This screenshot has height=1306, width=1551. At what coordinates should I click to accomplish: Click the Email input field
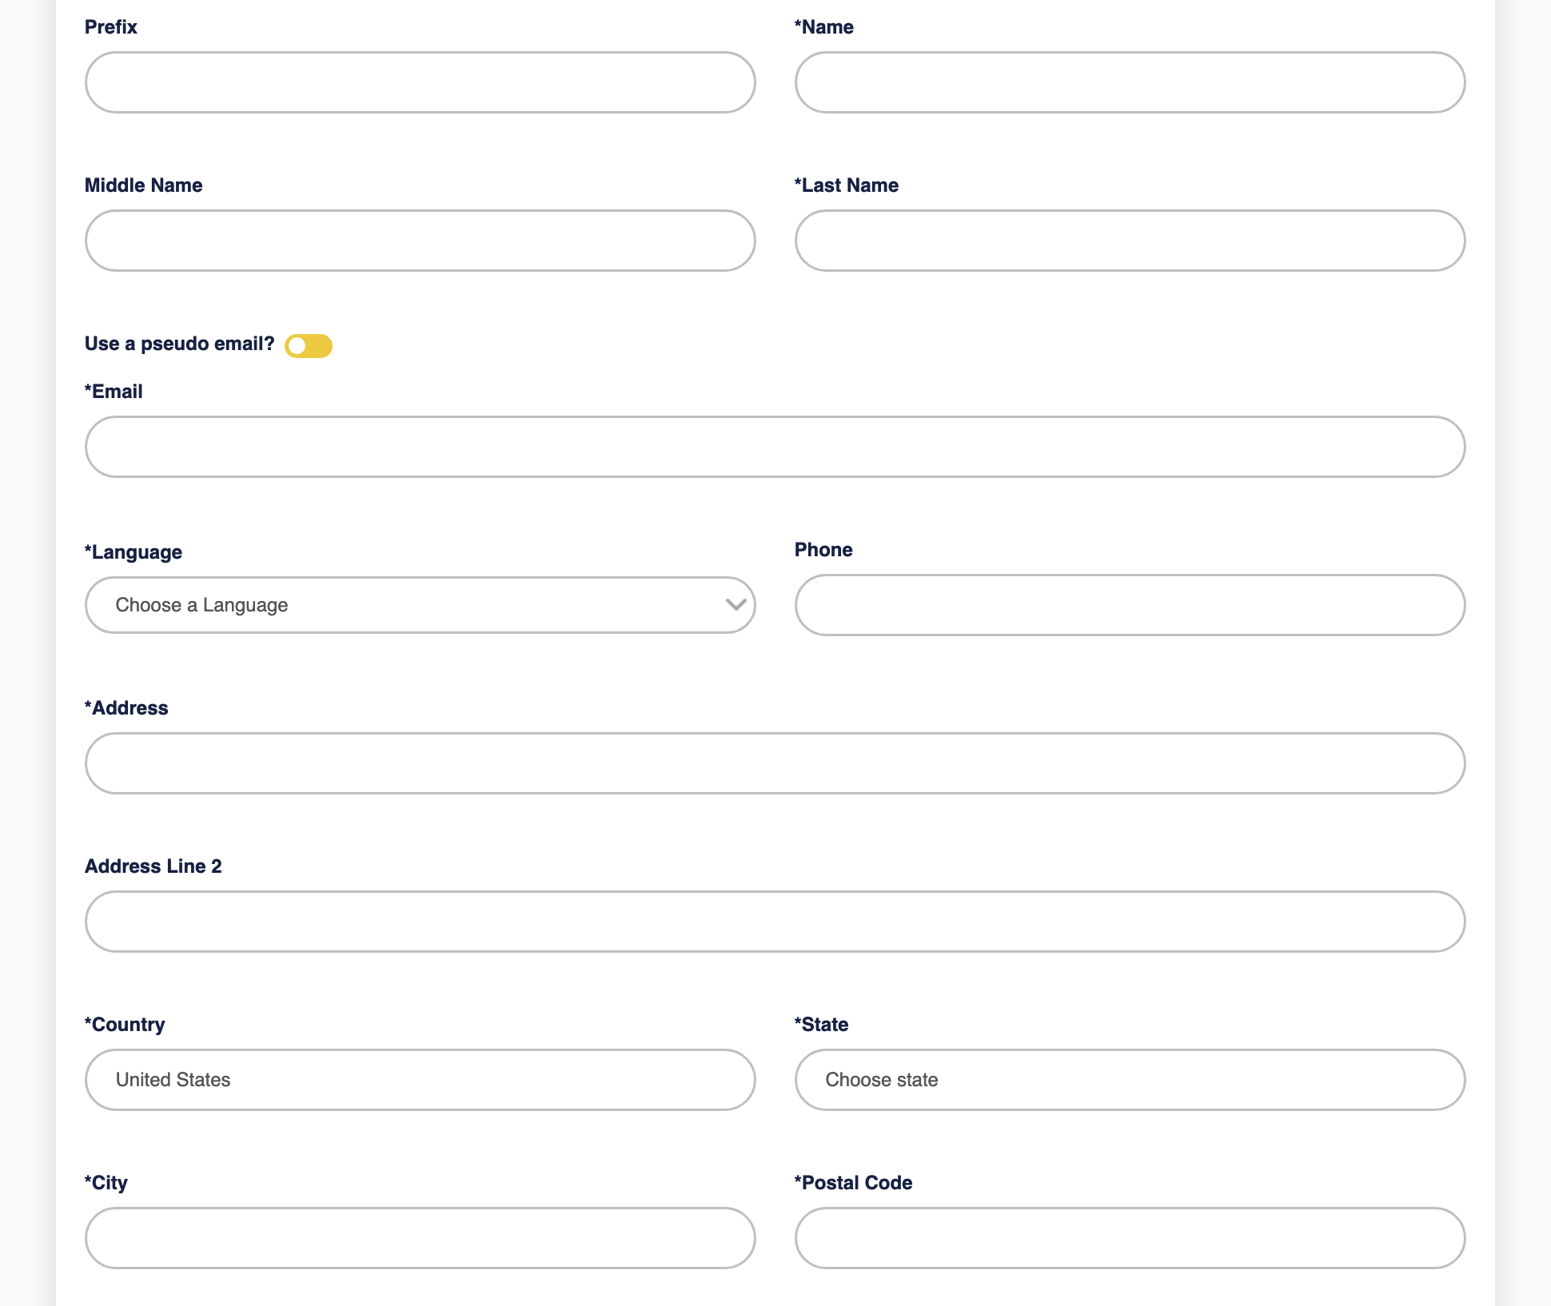[x=774, y=447]
